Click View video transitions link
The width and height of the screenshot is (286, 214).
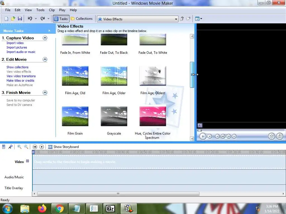[x=21, y=76]
